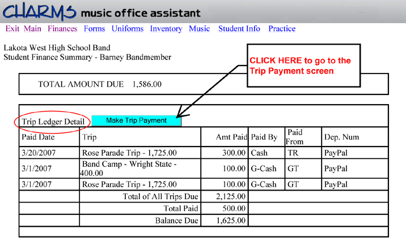Open the Student Info link
The width and height of the screenshot is (406, 241).
[x=239, y=28]
